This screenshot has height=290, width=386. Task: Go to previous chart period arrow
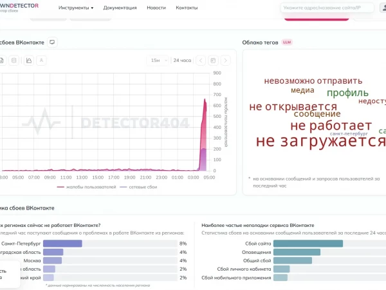[x=201, y=61]
